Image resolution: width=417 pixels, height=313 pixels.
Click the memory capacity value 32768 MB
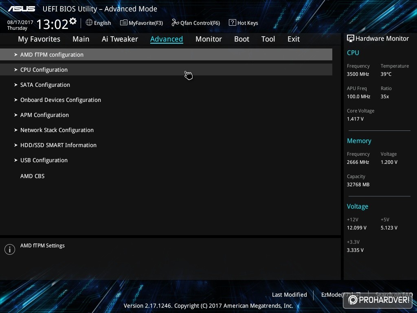tap(358, 185)
